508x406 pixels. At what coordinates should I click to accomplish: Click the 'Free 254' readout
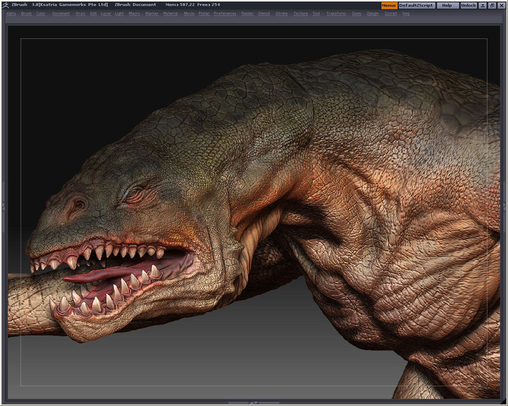[x=208, y=5]
